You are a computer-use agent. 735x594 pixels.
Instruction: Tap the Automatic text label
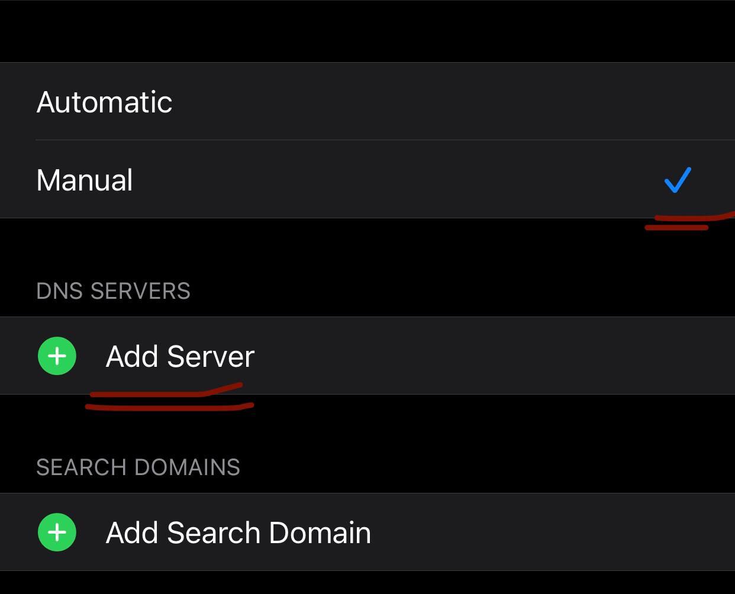[104, 102]
